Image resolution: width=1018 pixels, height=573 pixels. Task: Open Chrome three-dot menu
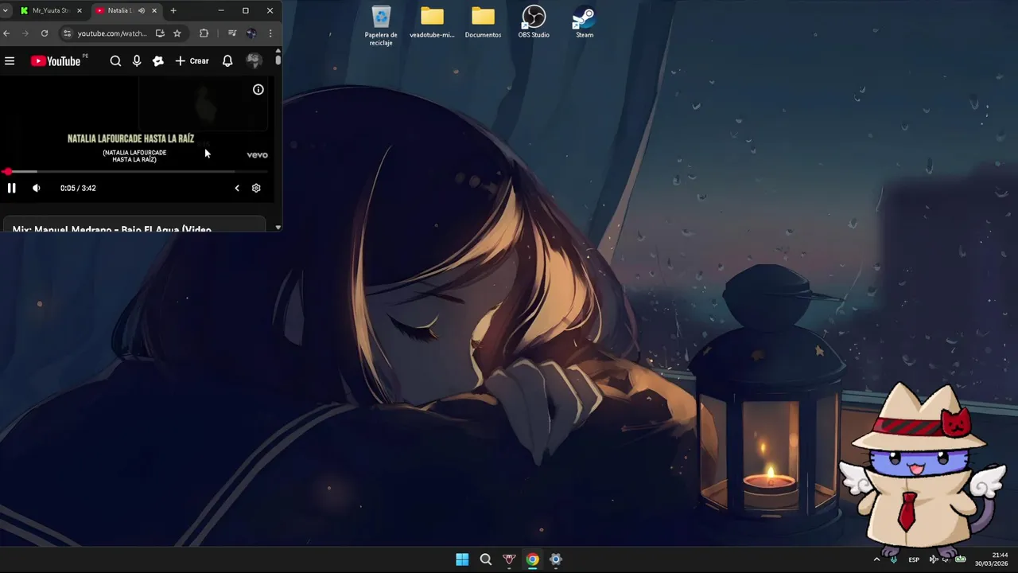(270, 33)
